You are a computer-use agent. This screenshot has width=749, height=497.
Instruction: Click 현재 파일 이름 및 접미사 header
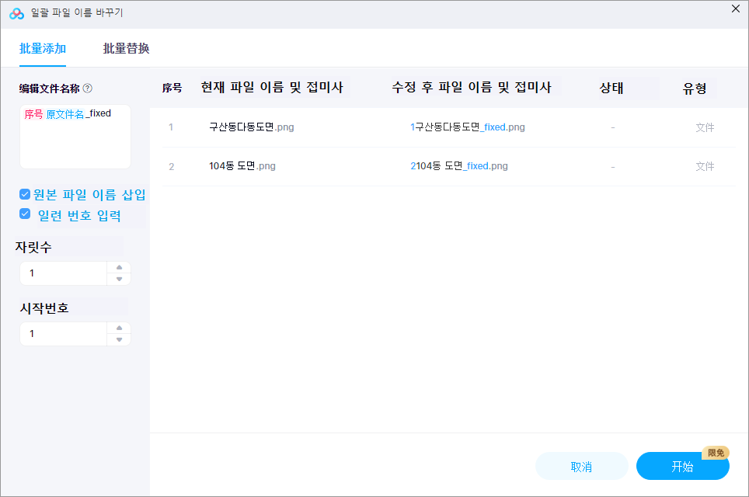click(272, 88)
